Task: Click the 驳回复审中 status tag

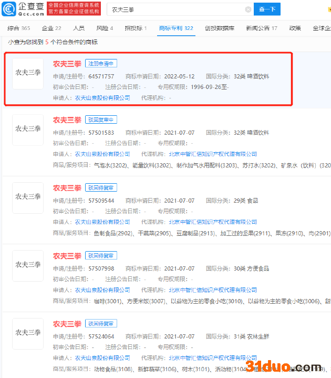Action: coord(101,120)
